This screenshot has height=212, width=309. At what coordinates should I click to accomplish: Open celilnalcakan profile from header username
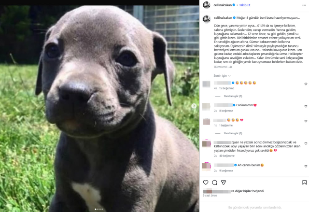[x=223, y=5]
